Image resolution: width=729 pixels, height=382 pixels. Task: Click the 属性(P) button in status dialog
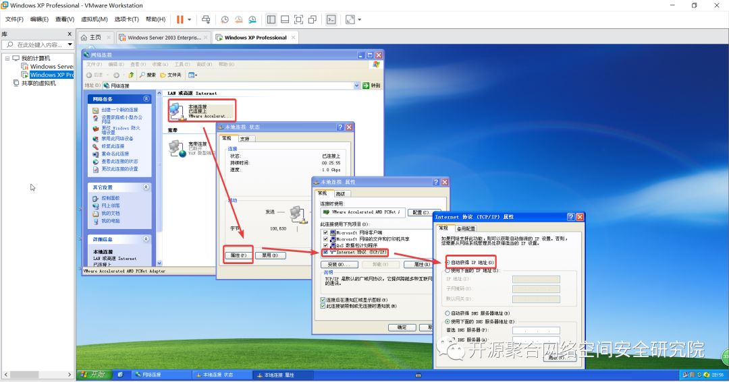(238, 255)
